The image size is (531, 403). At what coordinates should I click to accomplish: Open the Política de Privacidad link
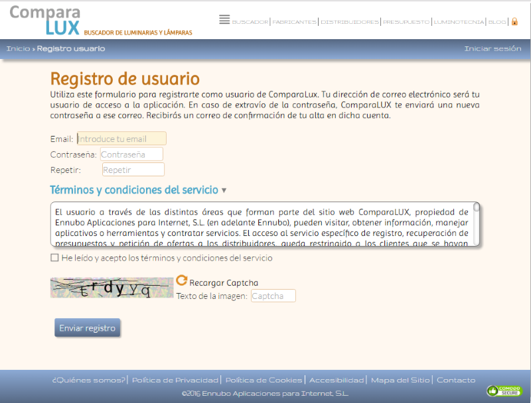coord(175,380)
